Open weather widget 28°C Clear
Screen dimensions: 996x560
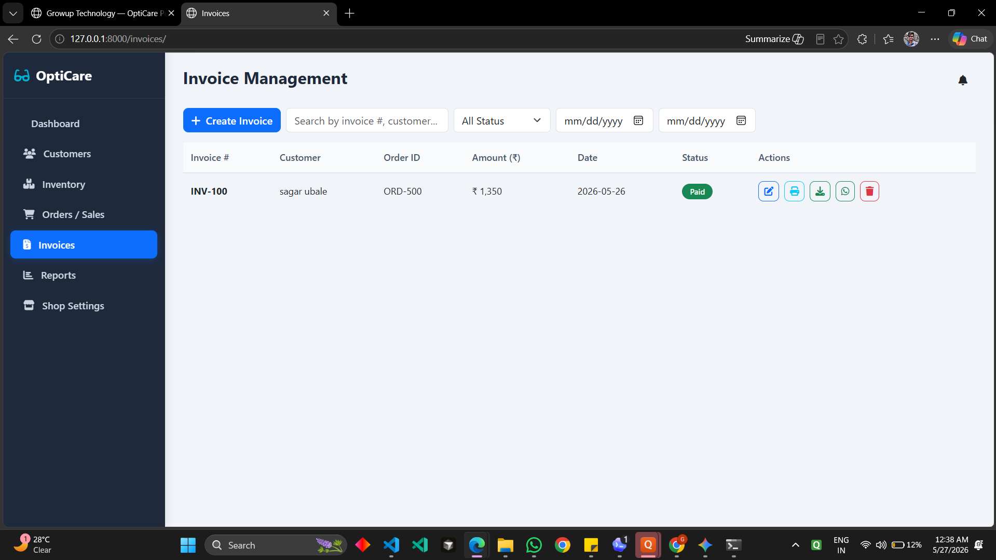click(x=33, y=545)
